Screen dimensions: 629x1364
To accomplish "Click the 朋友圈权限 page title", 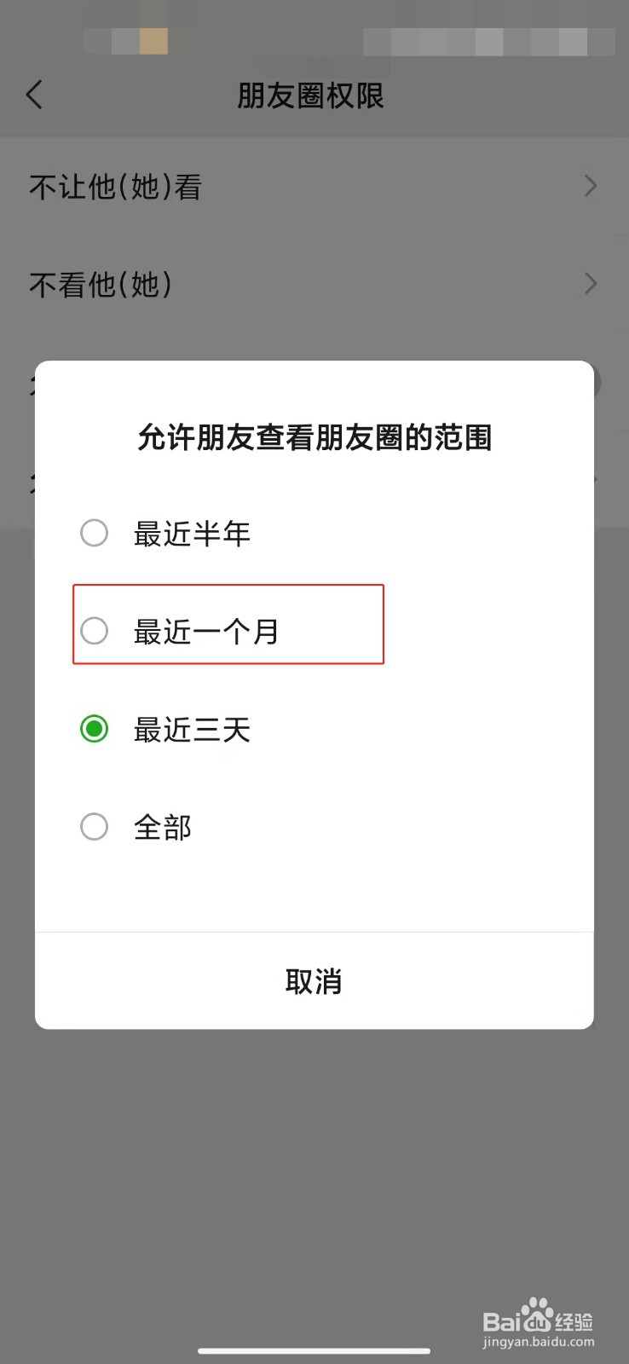I will click(x=311, y=95).
